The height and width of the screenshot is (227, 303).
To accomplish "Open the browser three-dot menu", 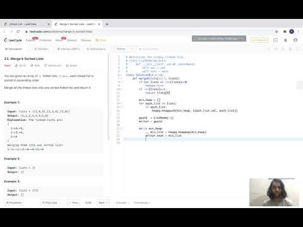I will 298,32.
